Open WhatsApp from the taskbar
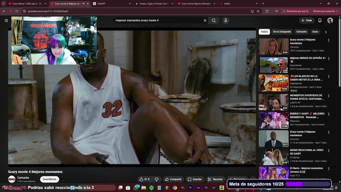This screenshot has width=341, height=192. tap(136, 188)
